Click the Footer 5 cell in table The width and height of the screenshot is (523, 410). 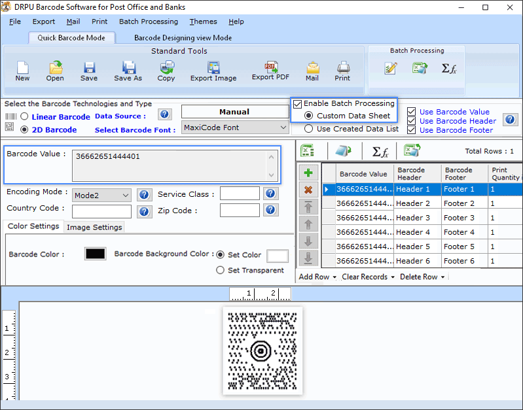pos(465,247)
